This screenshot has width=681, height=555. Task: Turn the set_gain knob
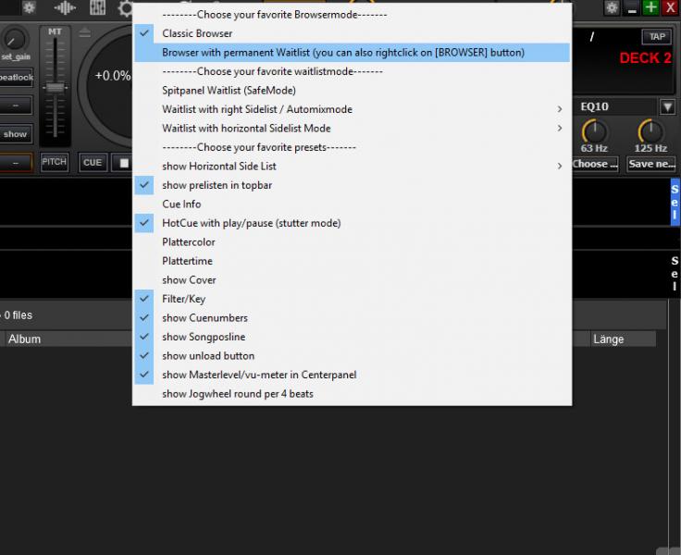tap(14, 39)
